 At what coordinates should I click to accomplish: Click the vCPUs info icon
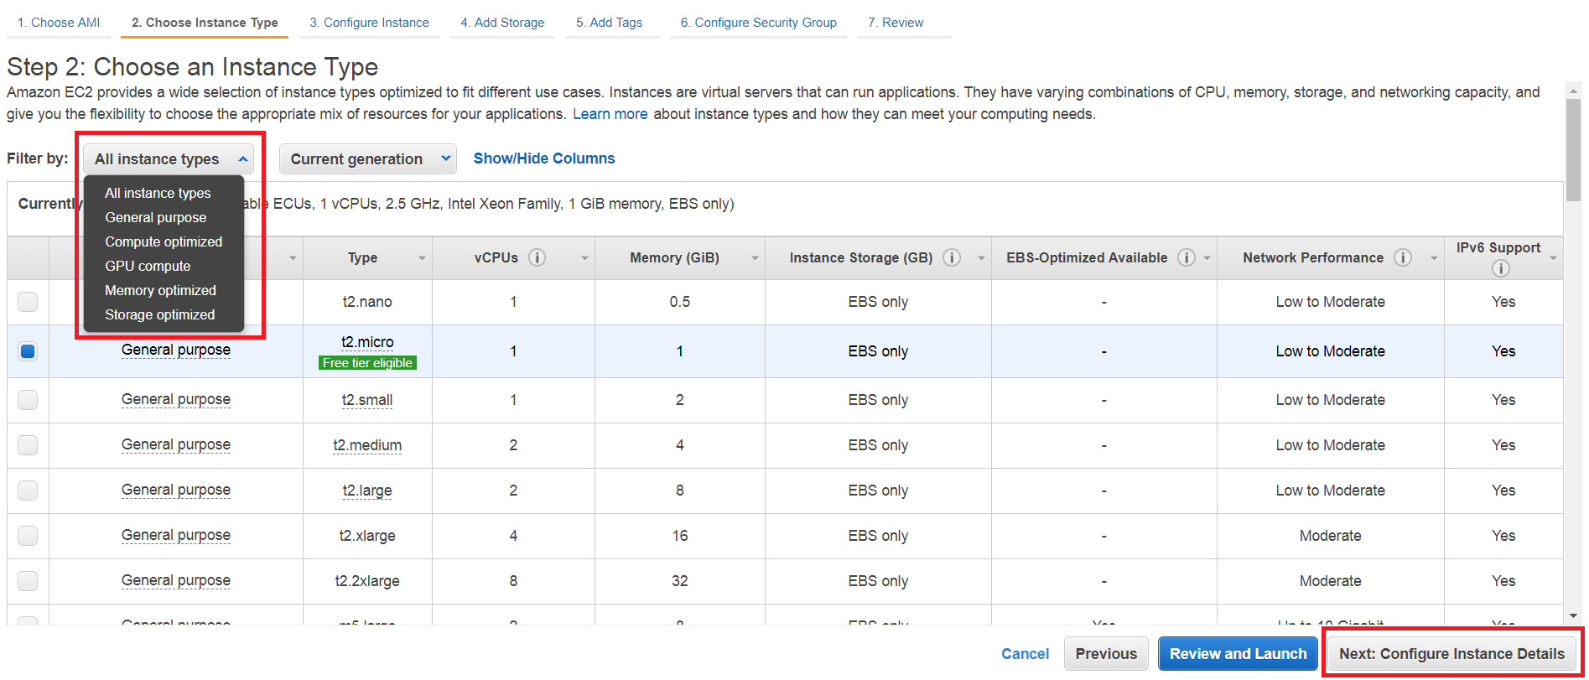(537, 258)
